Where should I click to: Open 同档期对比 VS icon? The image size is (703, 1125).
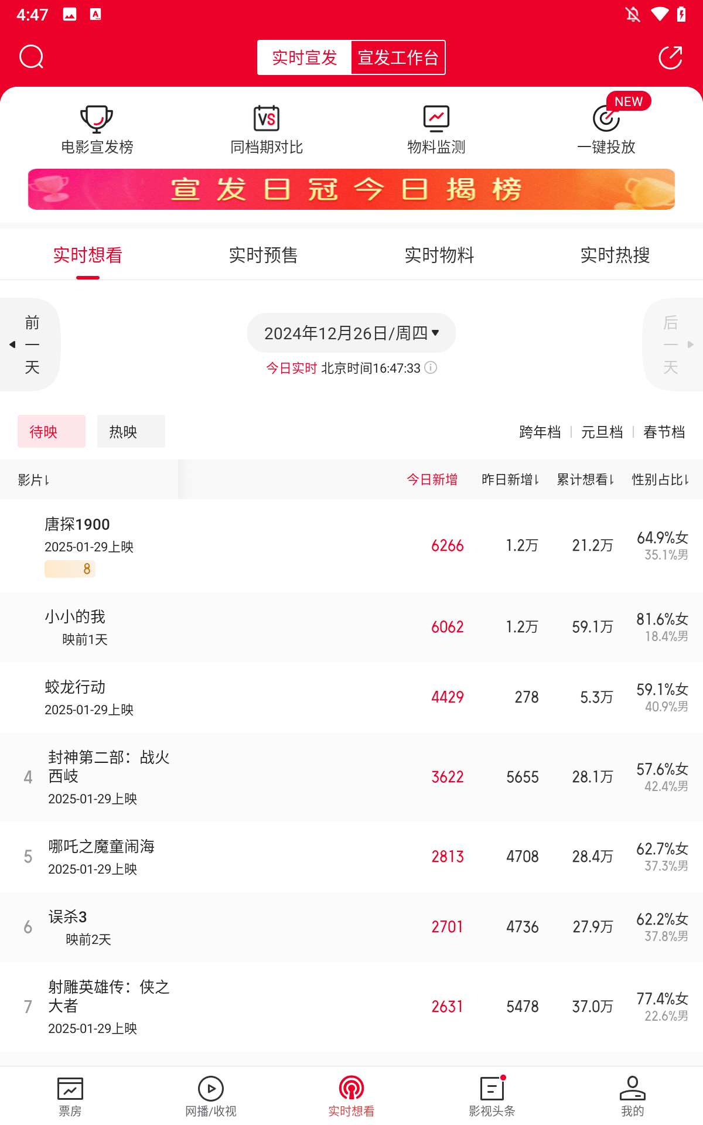(x=267, y=119)
